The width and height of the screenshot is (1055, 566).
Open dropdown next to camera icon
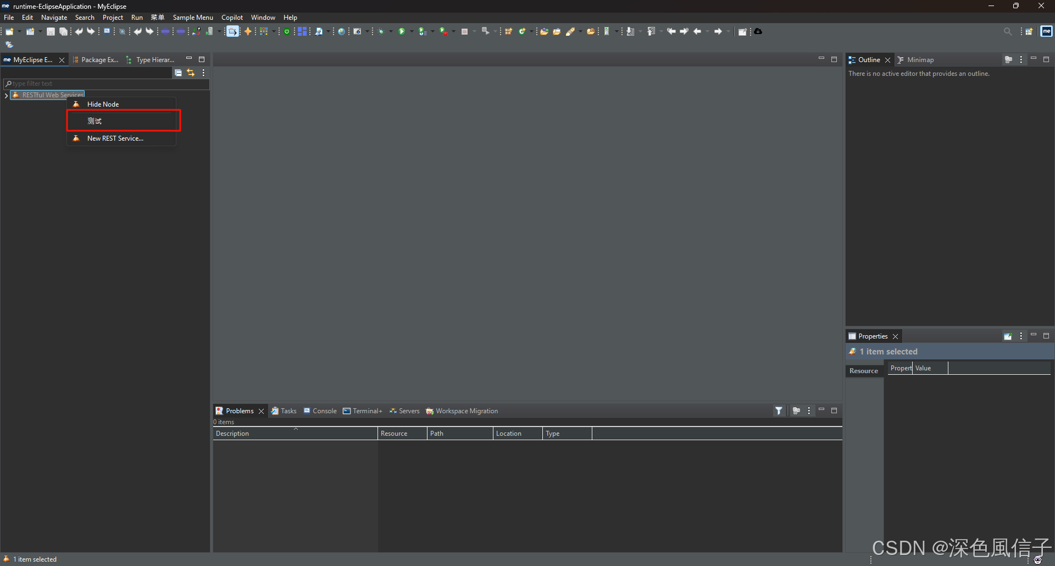pyautogui.click(x=367, y=31)
